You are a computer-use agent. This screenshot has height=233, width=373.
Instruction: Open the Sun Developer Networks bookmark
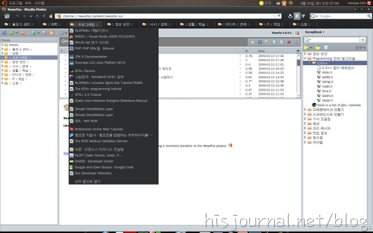114,173
